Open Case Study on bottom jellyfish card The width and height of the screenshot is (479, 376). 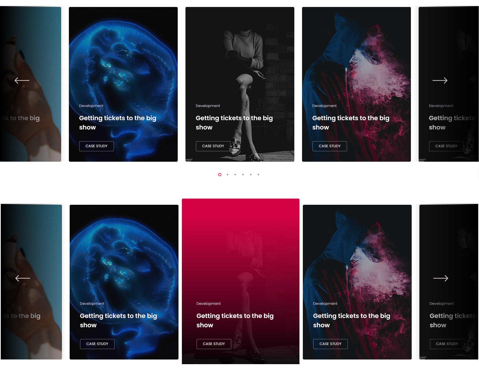97,344
